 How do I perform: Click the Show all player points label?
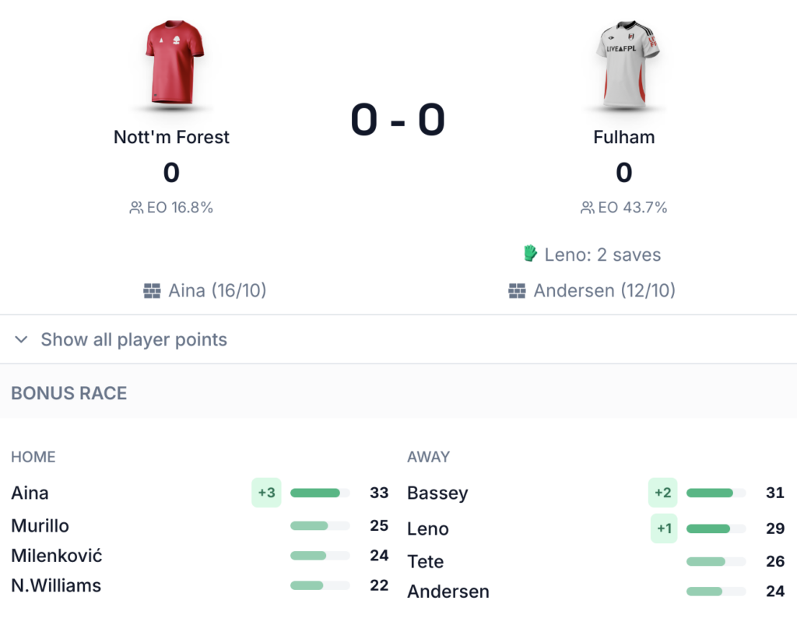click(x=134, y=339)
